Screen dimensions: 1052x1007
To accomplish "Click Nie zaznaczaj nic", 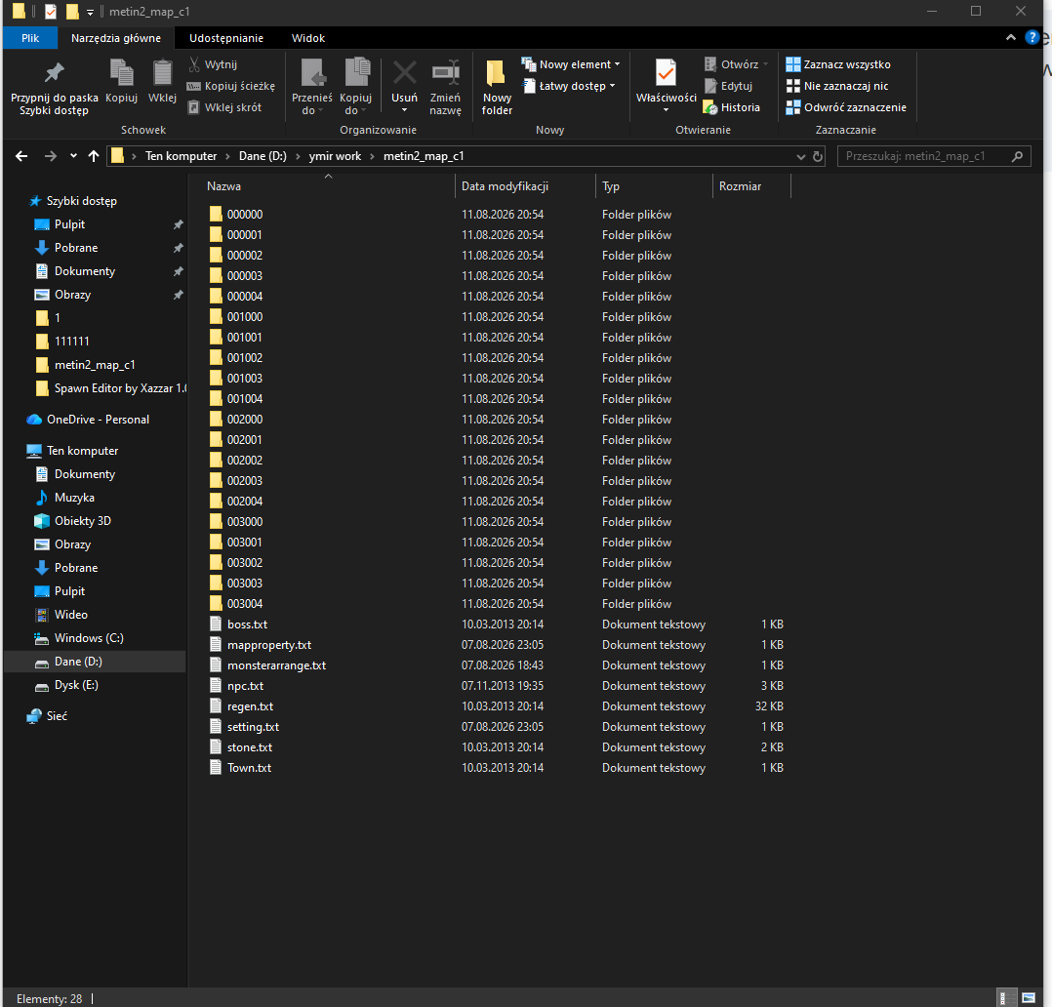I will tap(837, 86).
